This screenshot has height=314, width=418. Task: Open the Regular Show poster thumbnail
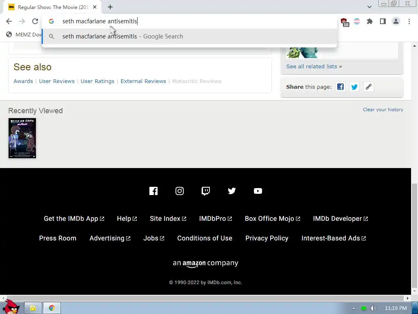(22, 138)
